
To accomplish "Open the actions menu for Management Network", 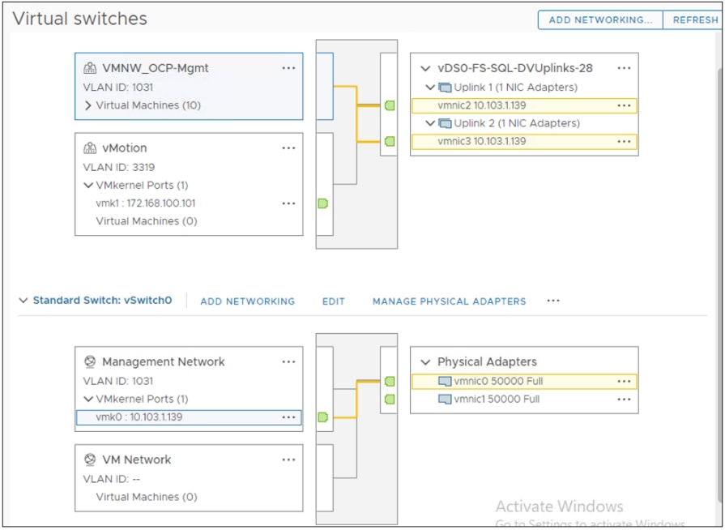I will coord(289,361).
